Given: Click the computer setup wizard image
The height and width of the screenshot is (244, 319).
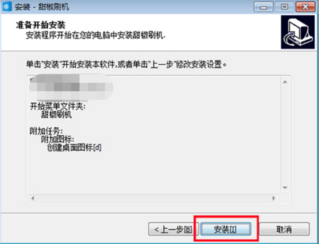Looking at the screenshot, I should (298, 32).
